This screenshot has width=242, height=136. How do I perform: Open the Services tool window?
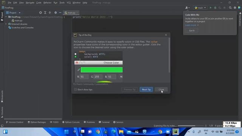118,122
